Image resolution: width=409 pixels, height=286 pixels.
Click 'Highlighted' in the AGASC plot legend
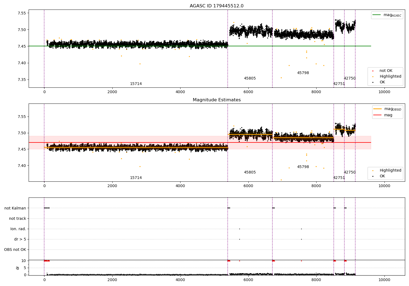click(x=390, y=76)
